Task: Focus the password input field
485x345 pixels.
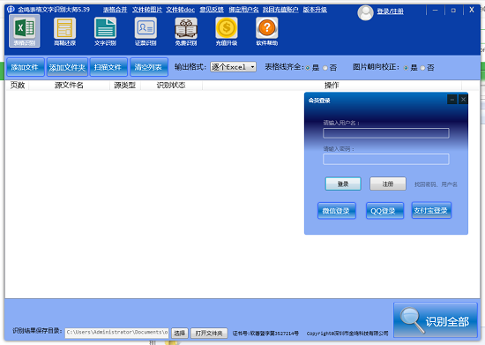Action: pyautogui.click(x=386, y=159)
